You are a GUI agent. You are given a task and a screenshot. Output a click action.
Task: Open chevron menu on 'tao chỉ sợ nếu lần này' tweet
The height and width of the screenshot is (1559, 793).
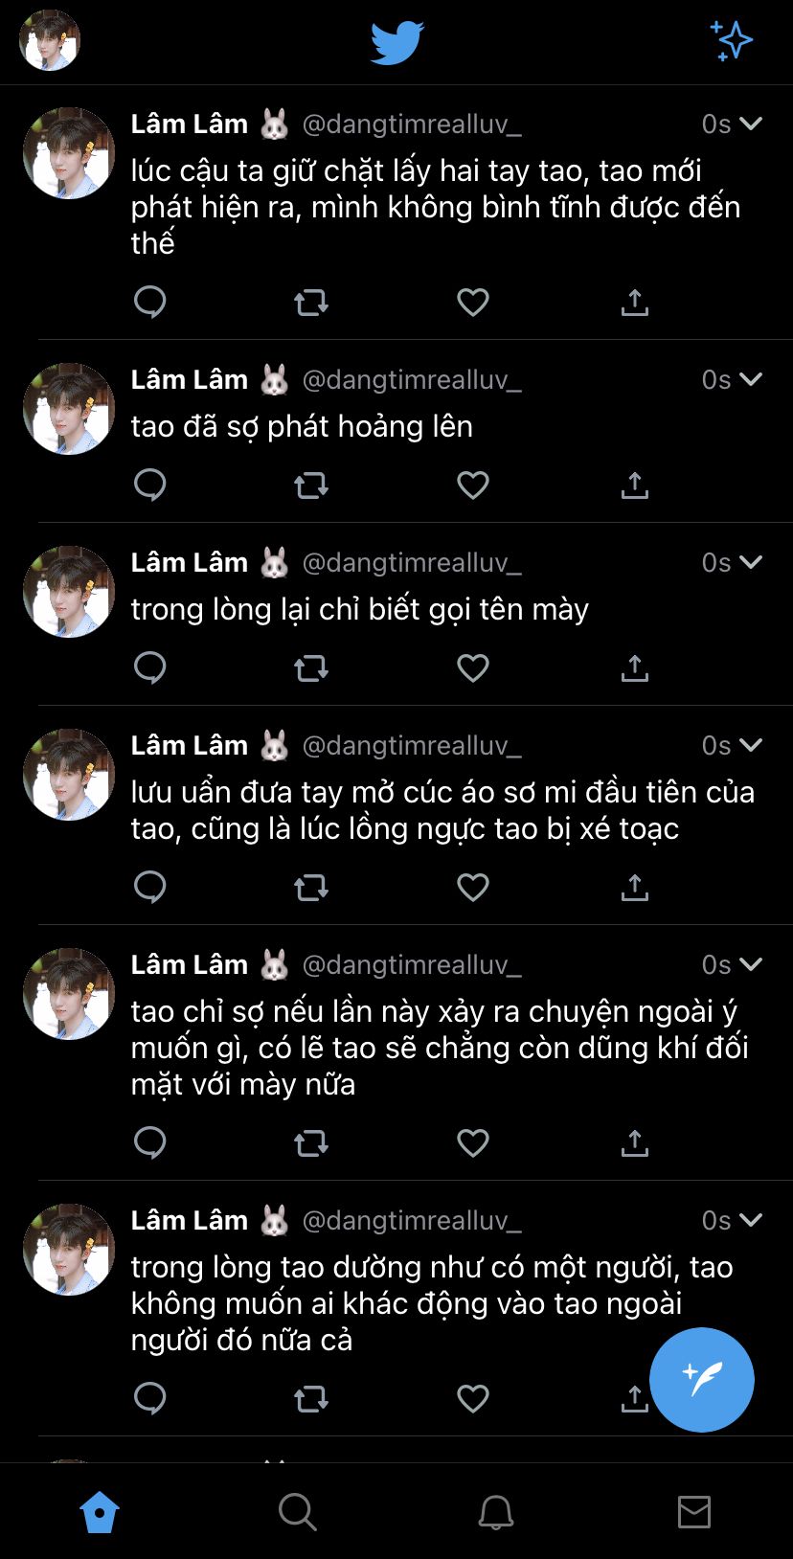click(752, 964)
